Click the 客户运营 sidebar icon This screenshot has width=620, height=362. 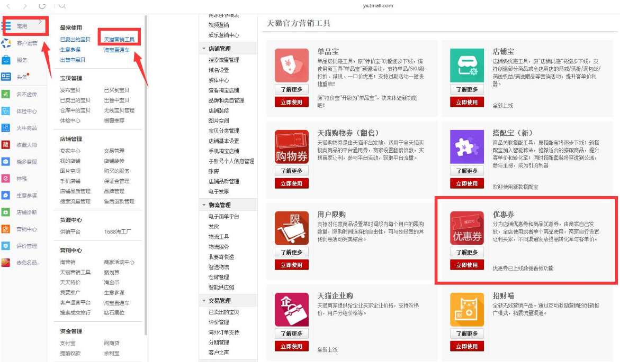coord(6,43)
